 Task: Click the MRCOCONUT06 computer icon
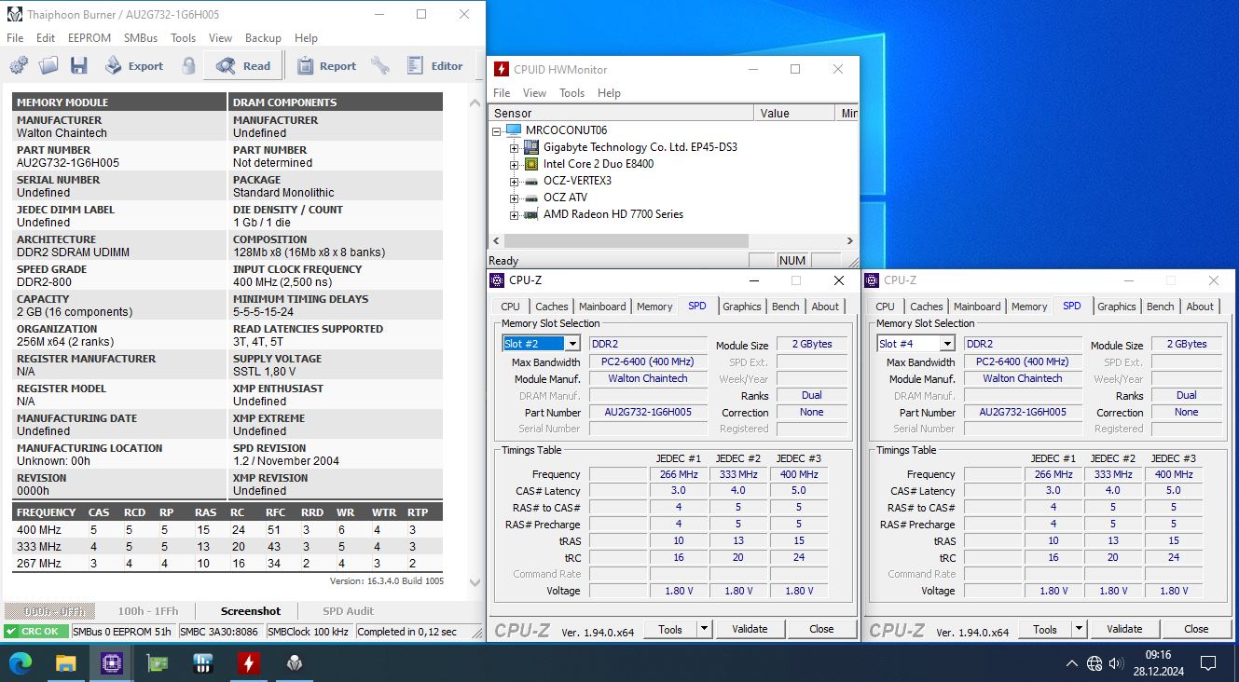pos(514,130)
